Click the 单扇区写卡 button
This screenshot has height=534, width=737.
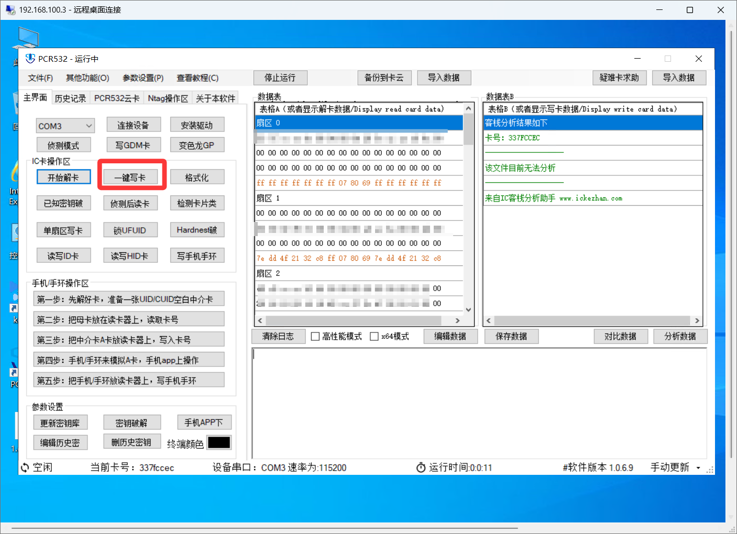coord(64,230)
